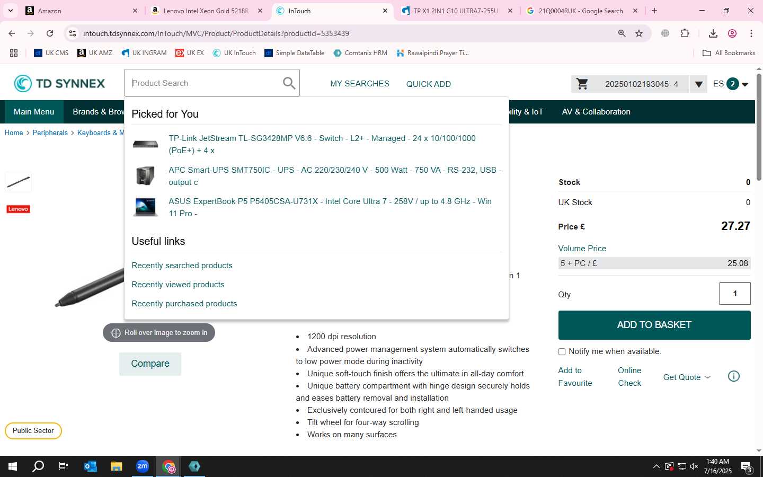Image resolution: width=763 pixels, height=477 pixels.
Task: Bookmark this page with star icon
Action: 639,33
